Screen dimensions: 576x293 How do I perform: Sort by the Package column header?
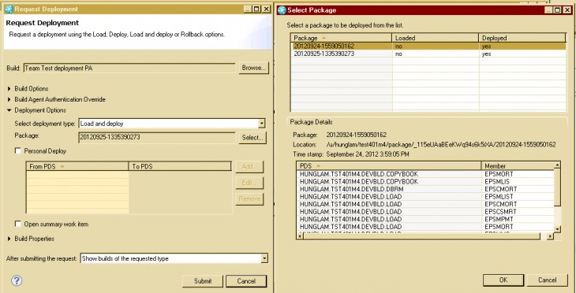pyautogui.click(x=342, y=38)
